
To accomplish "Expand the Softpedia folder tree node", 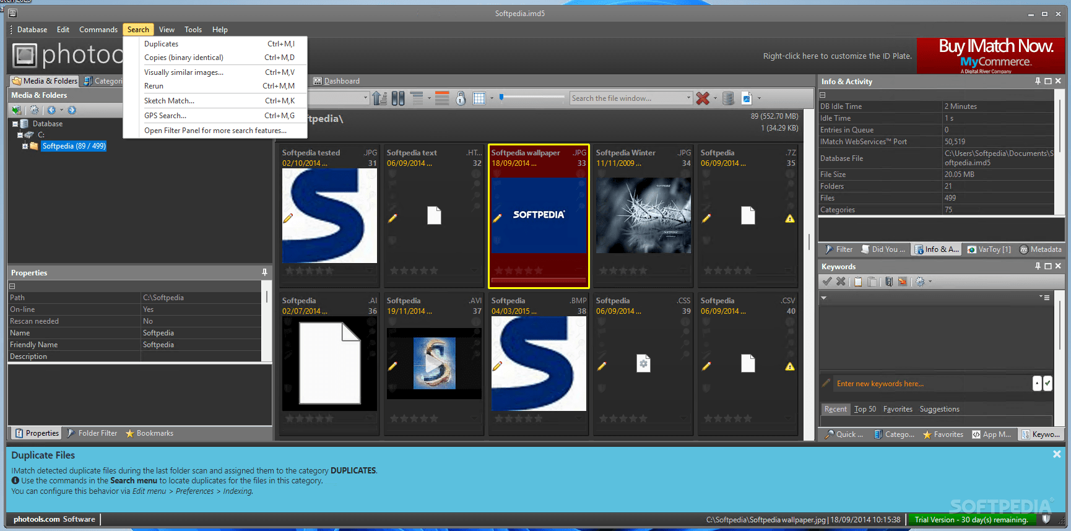I will coord(25,146).
